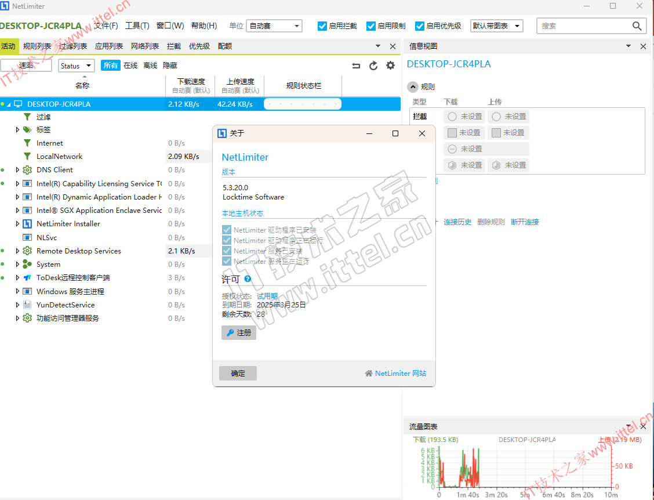This screenshot has height=500, width=654.
Task: Click the ToDesk远程控制客户端 icon
Action: 27,277
